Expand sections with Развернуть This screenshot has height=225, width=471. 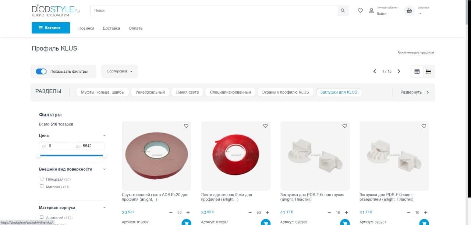click(x=415, y=92)
